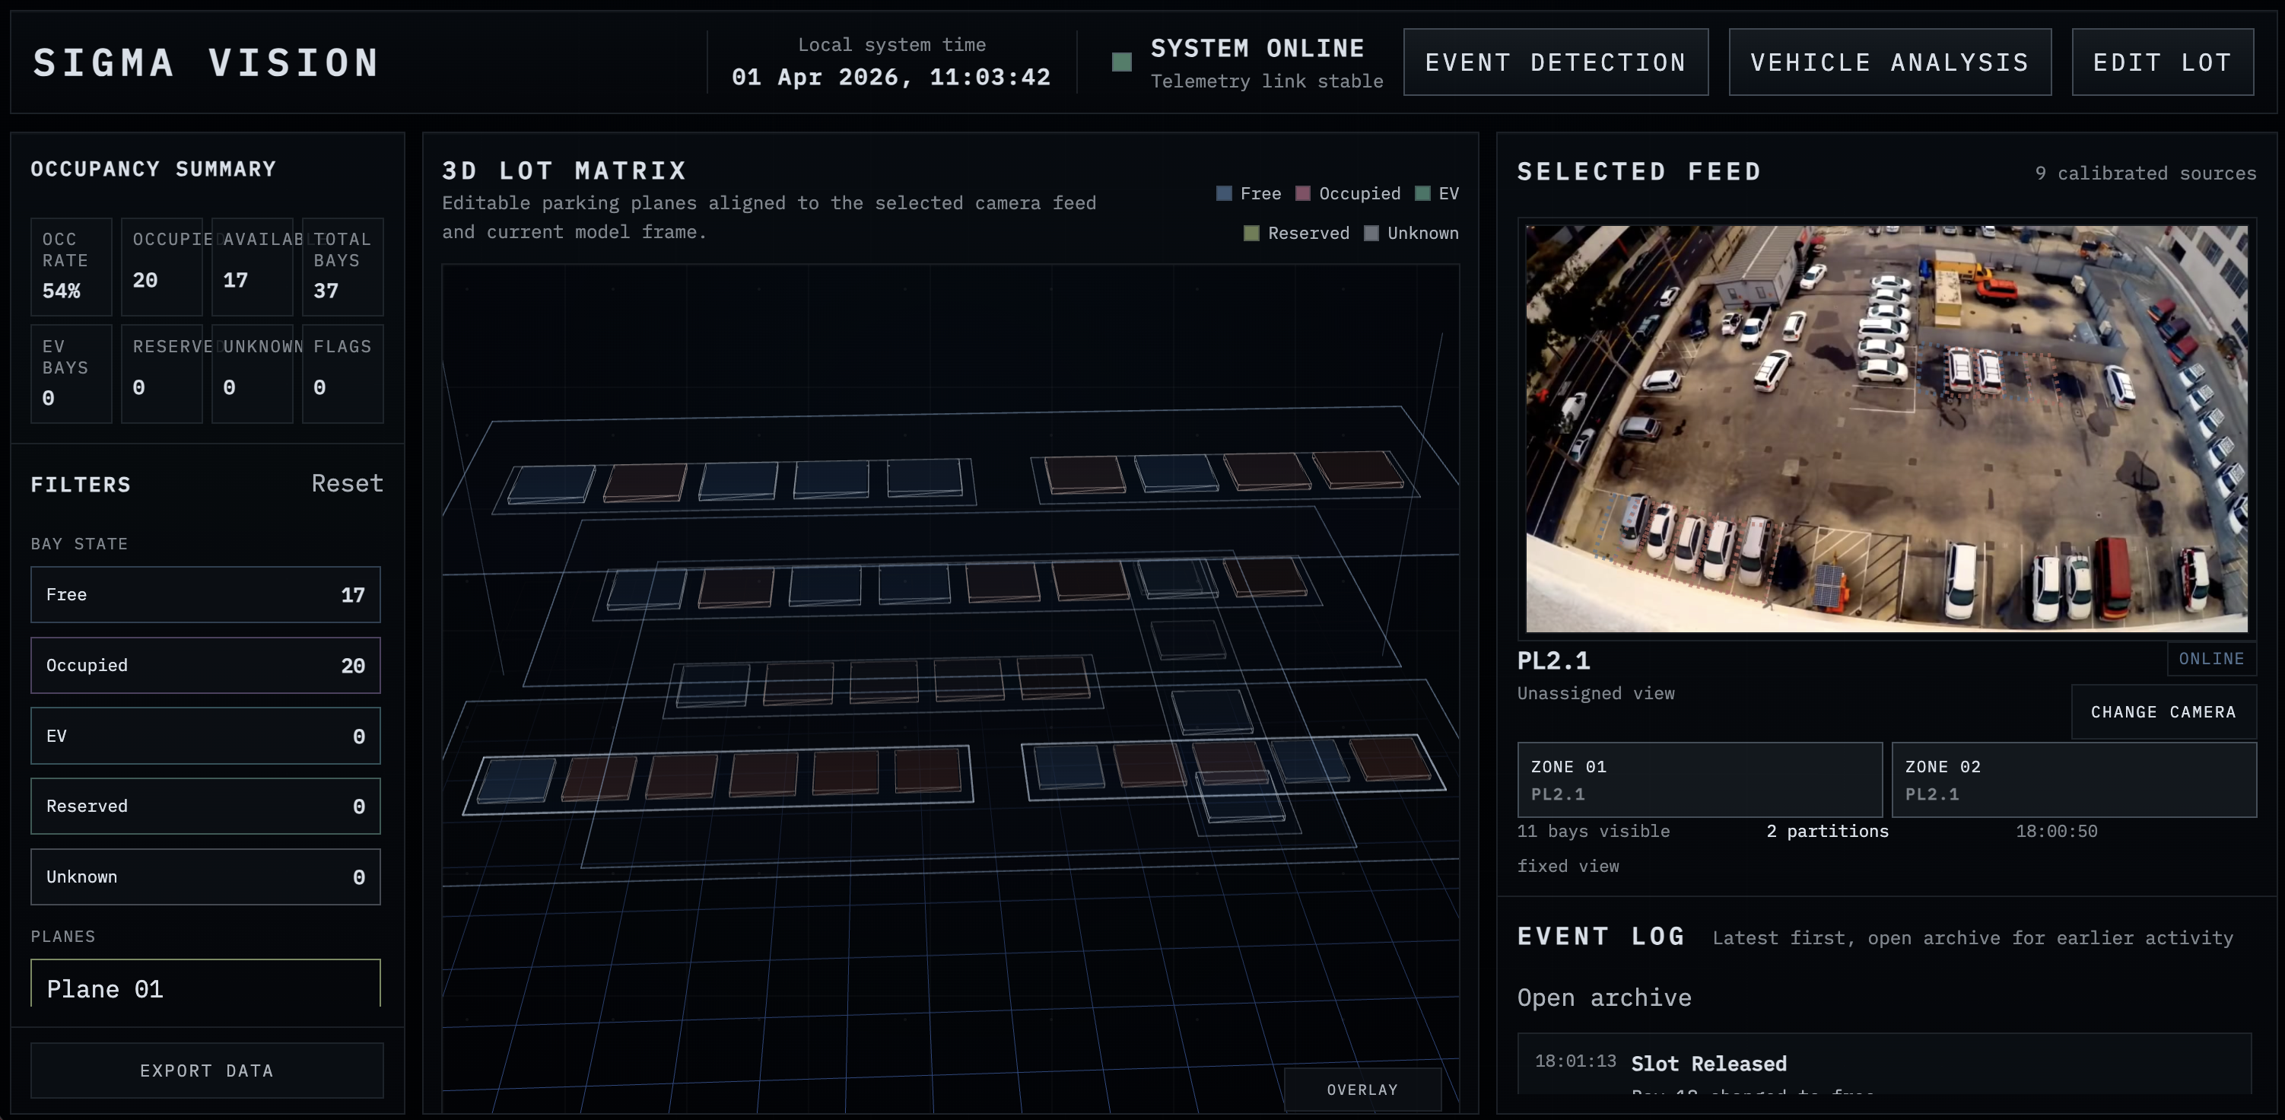Screen dimensions: 2285x1120
Task: Open the Planes selector showing Plane 01
Action: (x=205, y=988)
